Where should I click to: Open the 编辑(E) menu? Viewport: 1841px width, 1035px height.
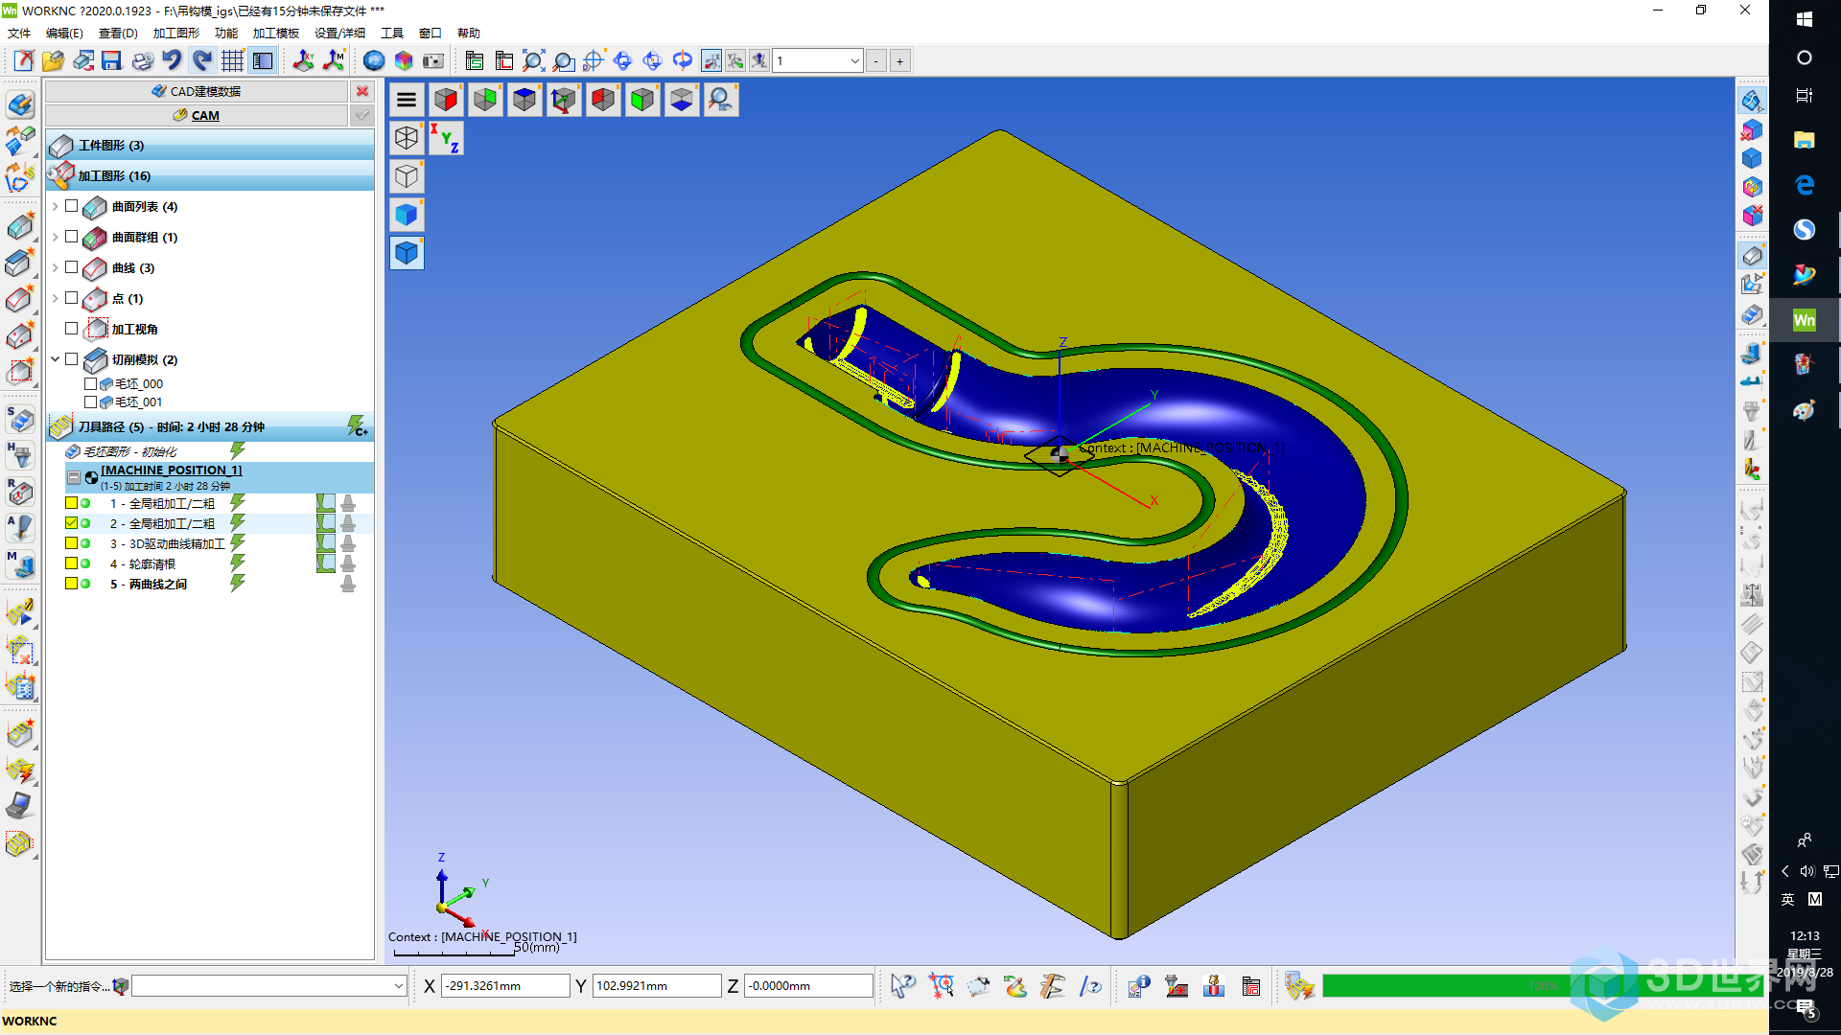[x=64, y=33]
